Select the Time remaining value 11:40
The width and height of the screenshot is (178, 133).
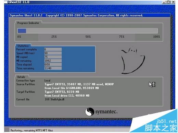pos(53,68)
